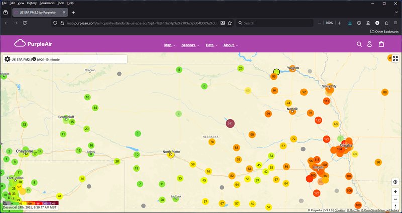This screenshot has width=402, height=213.
Task: Open the Tools menu
Action: click(61, 3)
